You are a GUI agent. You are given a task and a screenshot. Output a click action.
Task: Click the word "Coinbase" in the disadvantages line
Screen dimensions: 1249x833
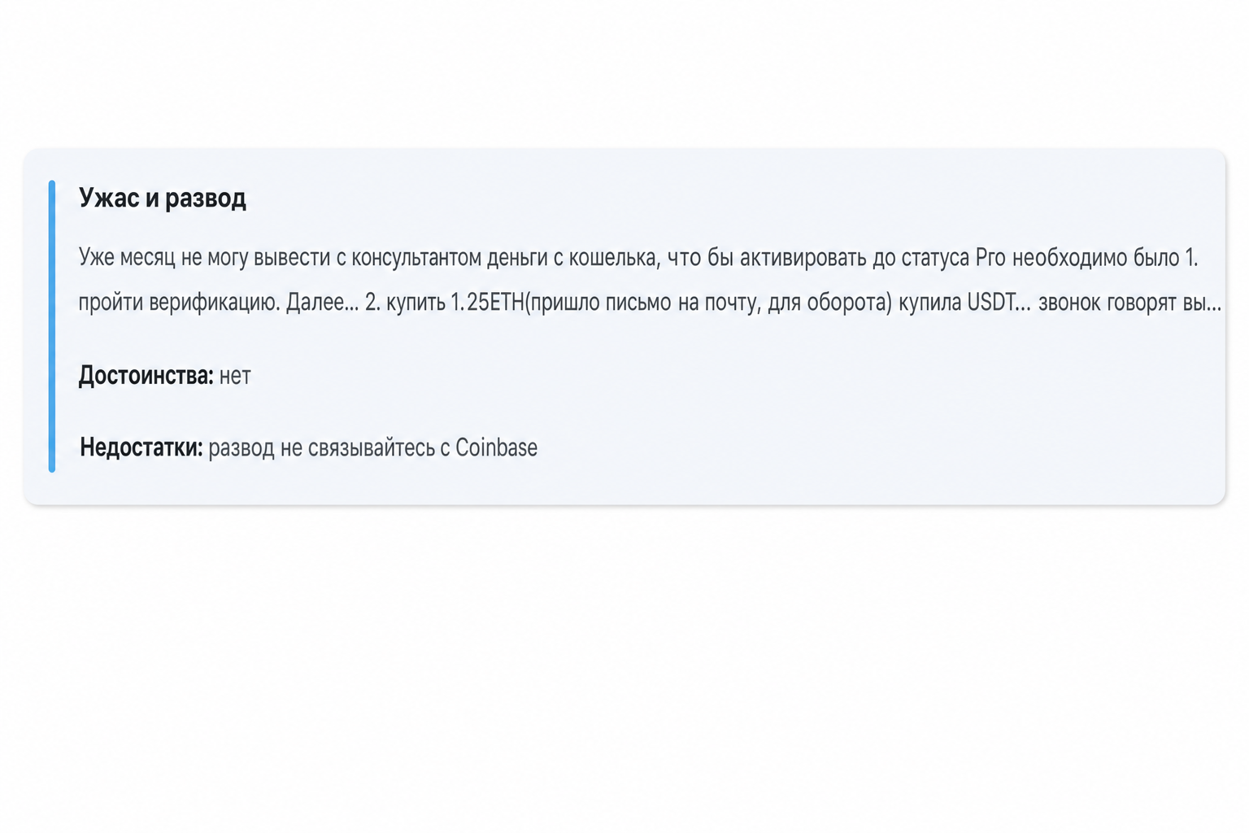[496, 447]
